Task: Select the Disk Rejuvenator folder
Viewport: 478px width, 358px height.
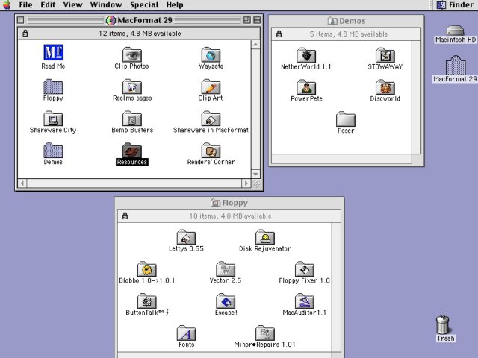Action: (x=265, y=237)
